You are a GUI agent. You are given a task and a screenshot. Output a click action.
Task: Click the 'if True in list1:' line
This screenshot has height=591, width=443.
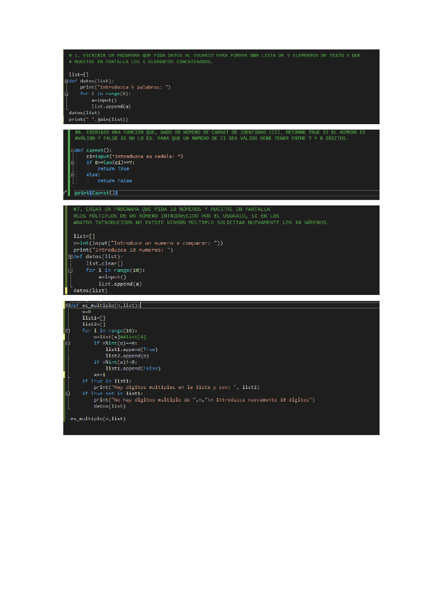pos(107,381)
